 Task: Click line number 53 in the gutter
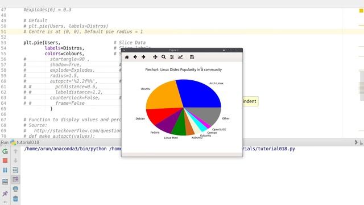click(3, 43)
